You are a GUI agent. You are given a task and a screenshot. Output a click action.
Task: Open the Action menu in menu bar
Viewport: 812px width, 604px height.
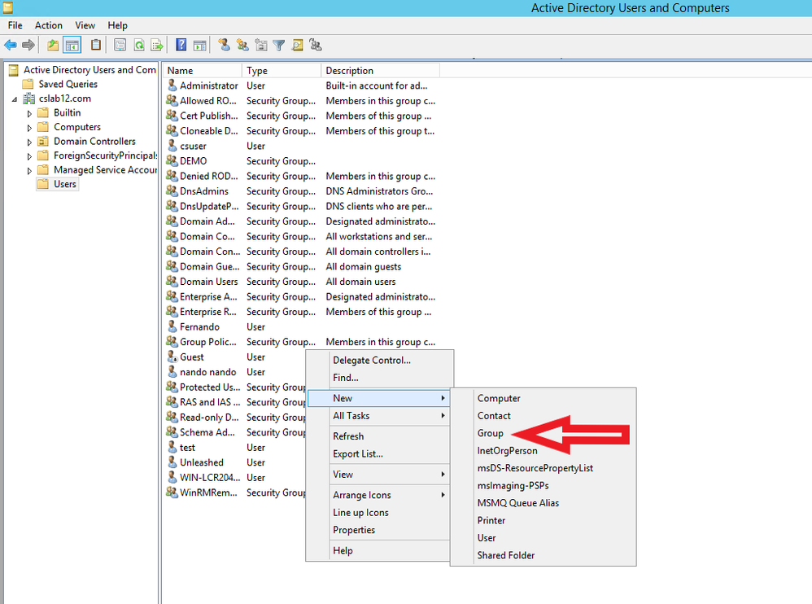(x=48, y=25)
